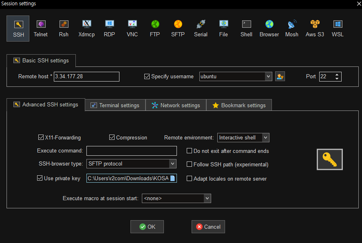This screenshot has height=243, width=362.
Task: Confirm with the OK button
Action: tap(147, 227)
